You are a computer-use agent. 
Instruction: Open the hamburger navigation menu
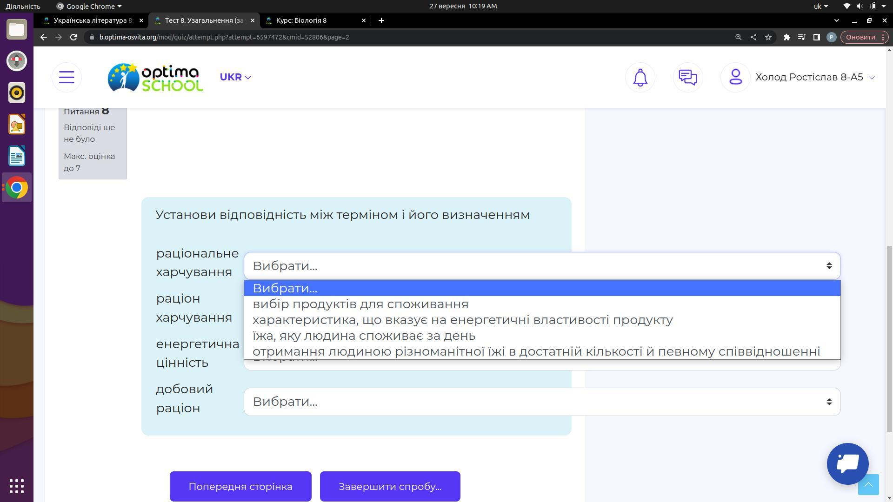[x=67, y=77]
